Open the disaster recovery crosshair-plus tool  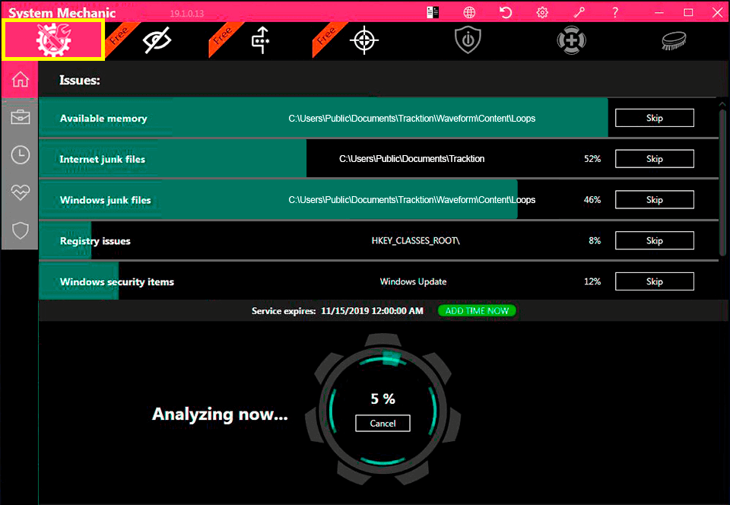pyautogui.click(x=571, y=40)
